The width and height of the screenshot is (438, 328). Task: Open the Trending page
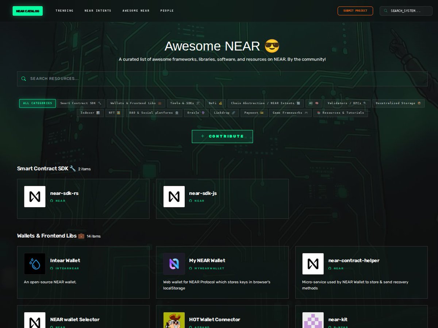point(64,11)
